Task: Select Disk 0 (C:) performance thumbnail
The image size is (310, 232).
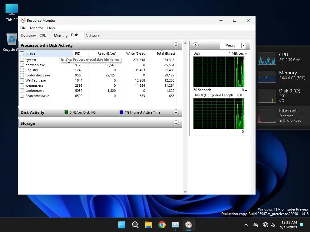Action: 267,96
